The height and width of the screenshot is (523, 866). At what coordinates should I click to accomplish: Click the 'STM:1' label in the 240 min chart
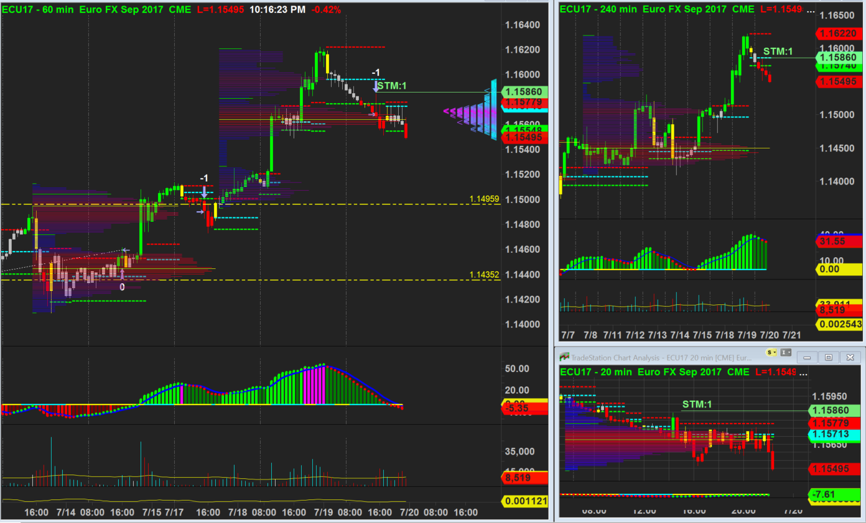tap(778, 51)
